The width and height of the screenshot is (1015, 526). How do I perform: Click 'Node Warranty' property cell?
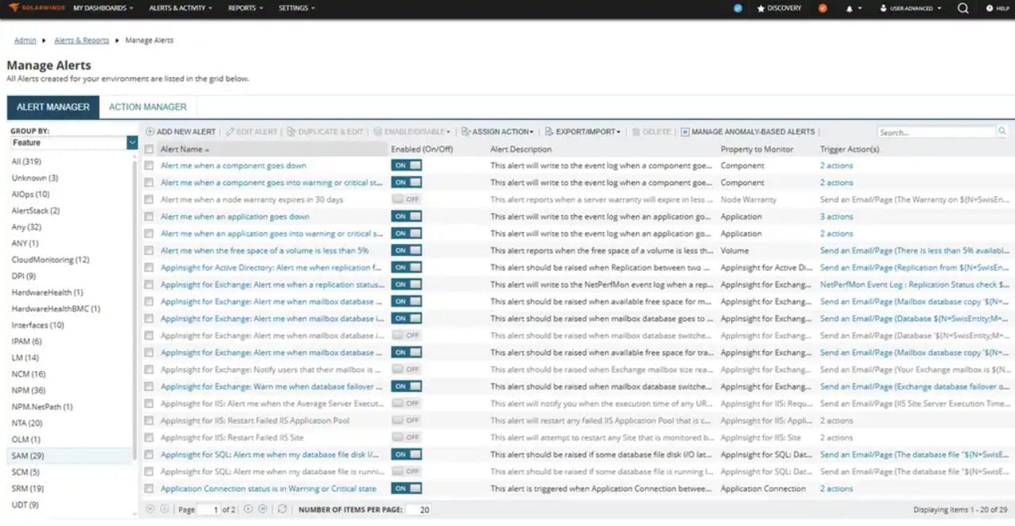[749, 199]
